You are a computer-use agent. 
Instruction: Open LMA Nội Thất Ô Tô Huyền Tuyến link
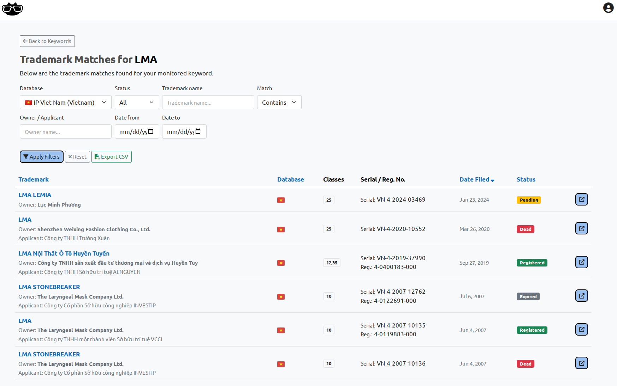64,253
